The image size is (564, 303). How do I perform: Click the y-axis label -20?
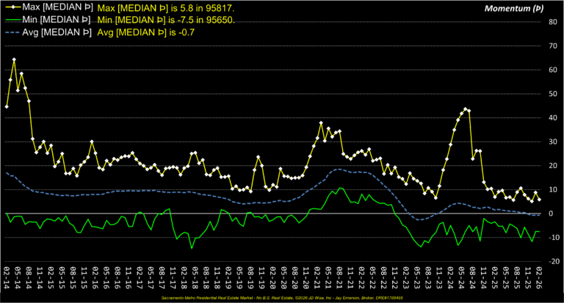pyautogui.click(x=552, y=262)
